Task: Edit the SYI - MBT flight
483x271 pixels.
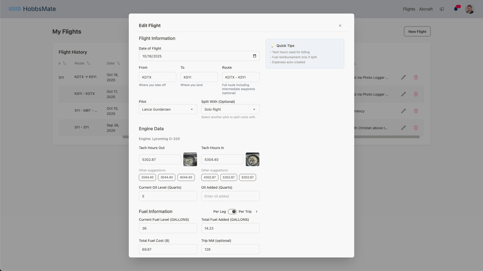Action: (x=403, y=111)
